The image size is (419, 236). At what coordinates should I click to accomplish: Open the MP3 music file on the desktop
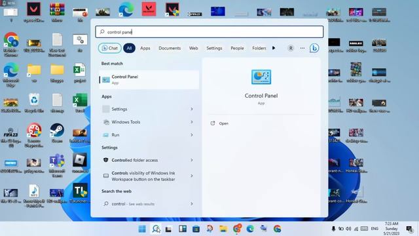(x=34, y=195)
